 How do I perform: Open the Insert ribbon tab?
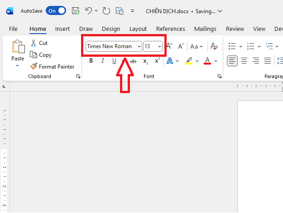(x=62, y=29)
